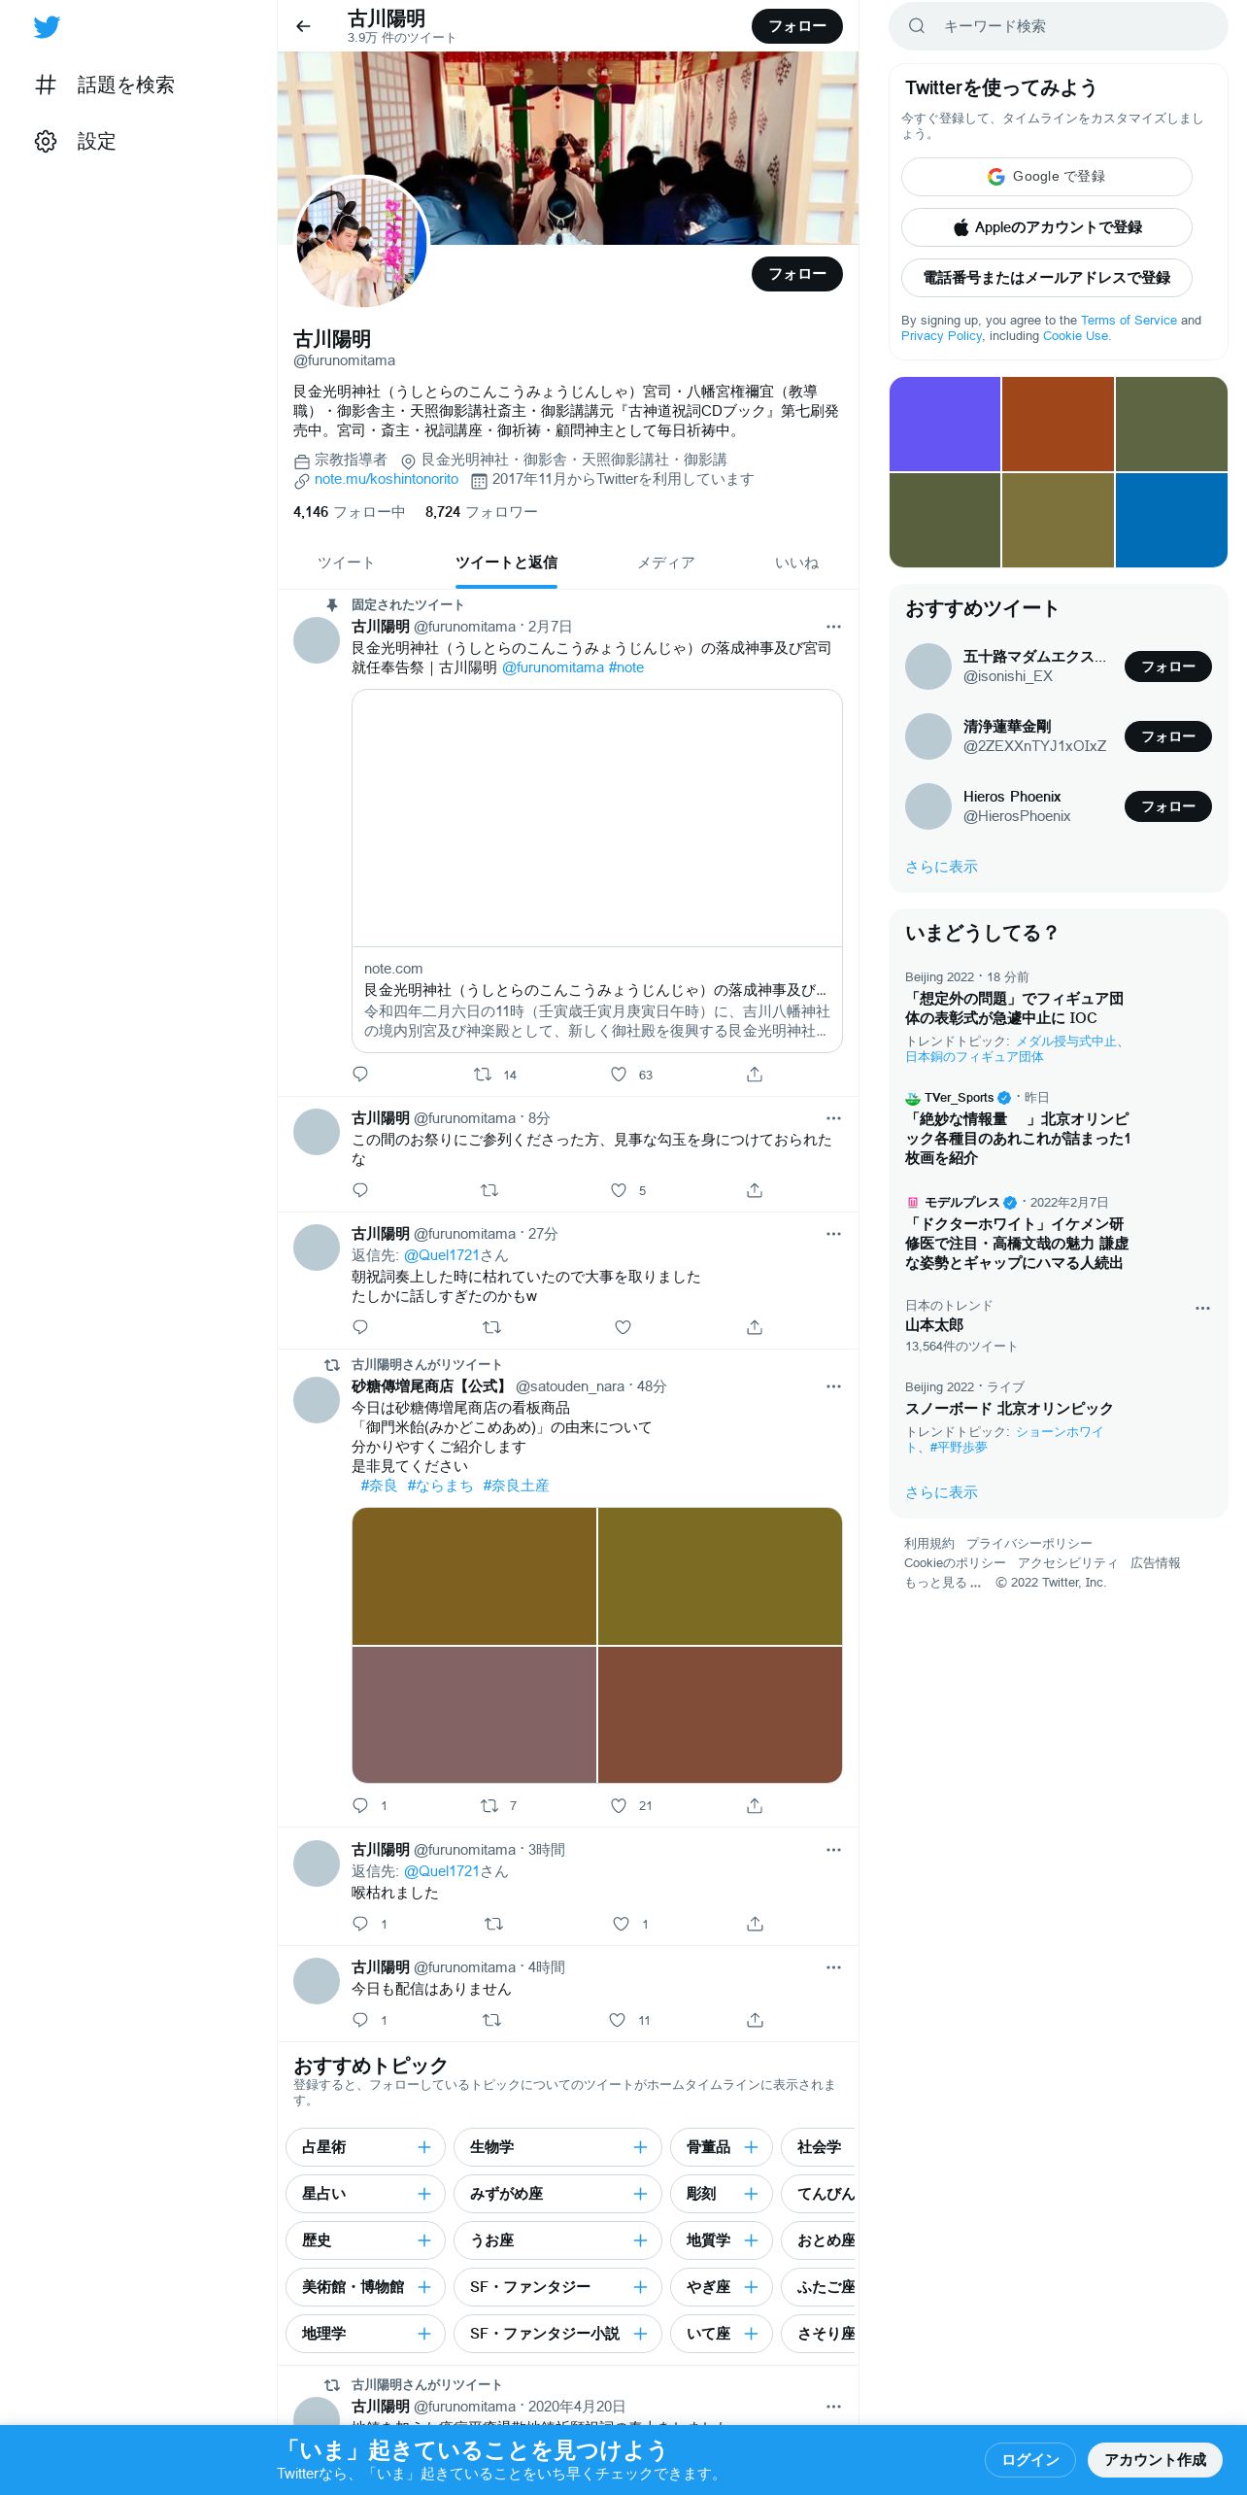Switch to the ツイート tab

[346, 563]
